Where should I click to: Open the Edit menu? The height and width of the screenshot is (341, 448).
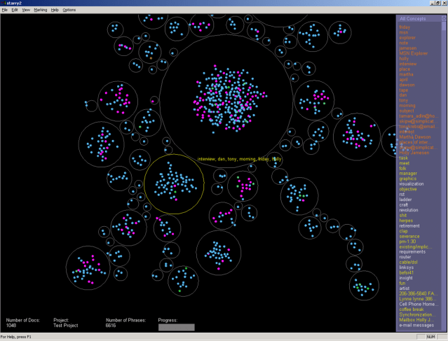click(x=15, y=10)
